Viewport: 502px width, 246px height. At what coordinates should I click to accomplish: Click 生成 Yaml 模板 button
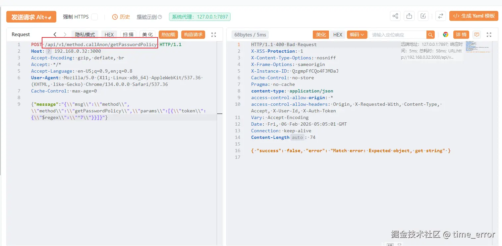(x=474, y=16)
